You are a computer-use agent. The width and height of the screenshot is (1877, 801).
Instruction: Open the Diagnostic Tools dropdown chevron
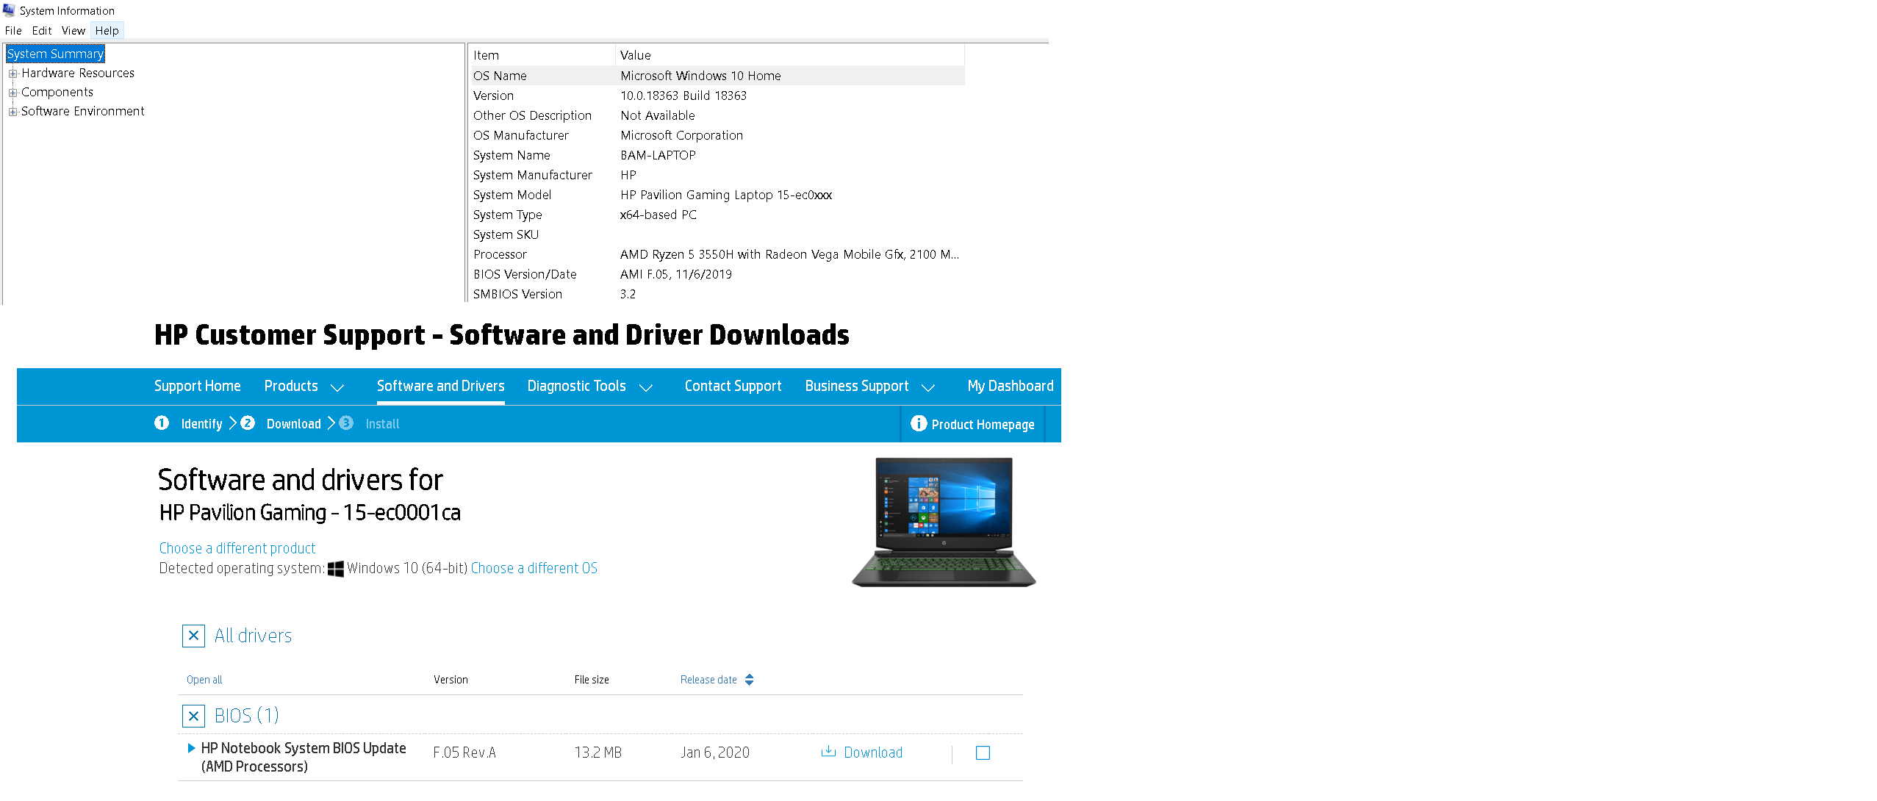click(646, 387)
